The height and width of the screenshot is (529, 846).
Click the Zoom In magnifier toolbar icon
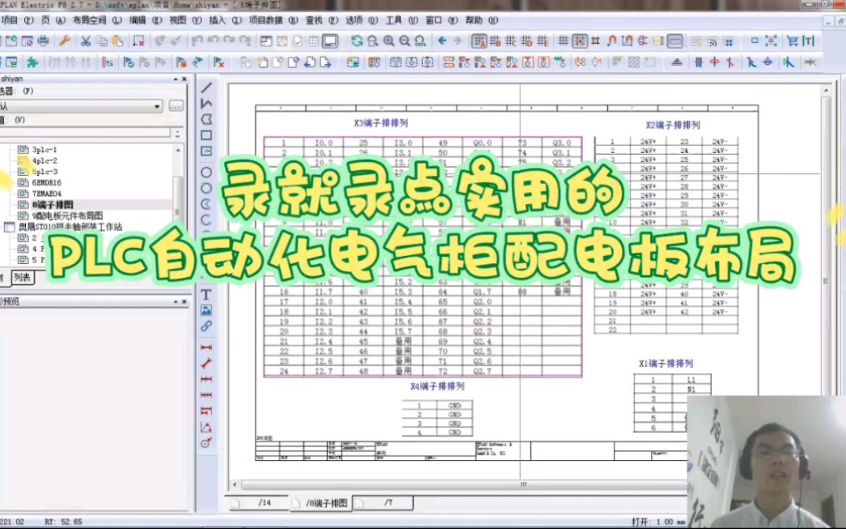click(x=389, y=40)
